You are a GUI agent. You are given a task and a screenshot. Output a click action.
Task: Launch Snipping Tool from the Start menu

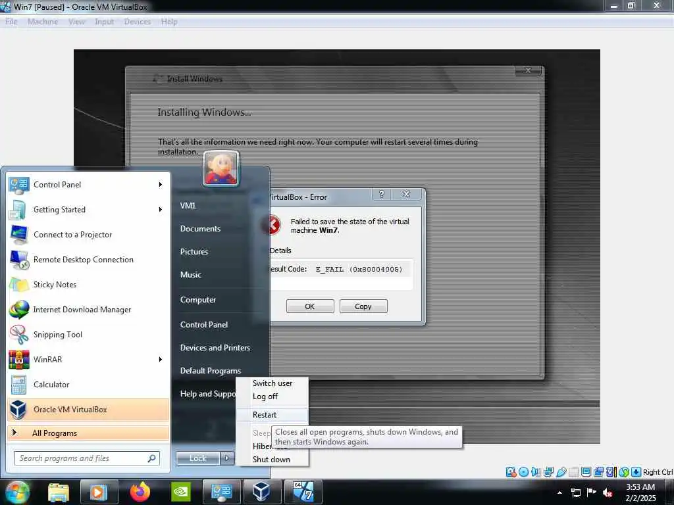(88, 335)
